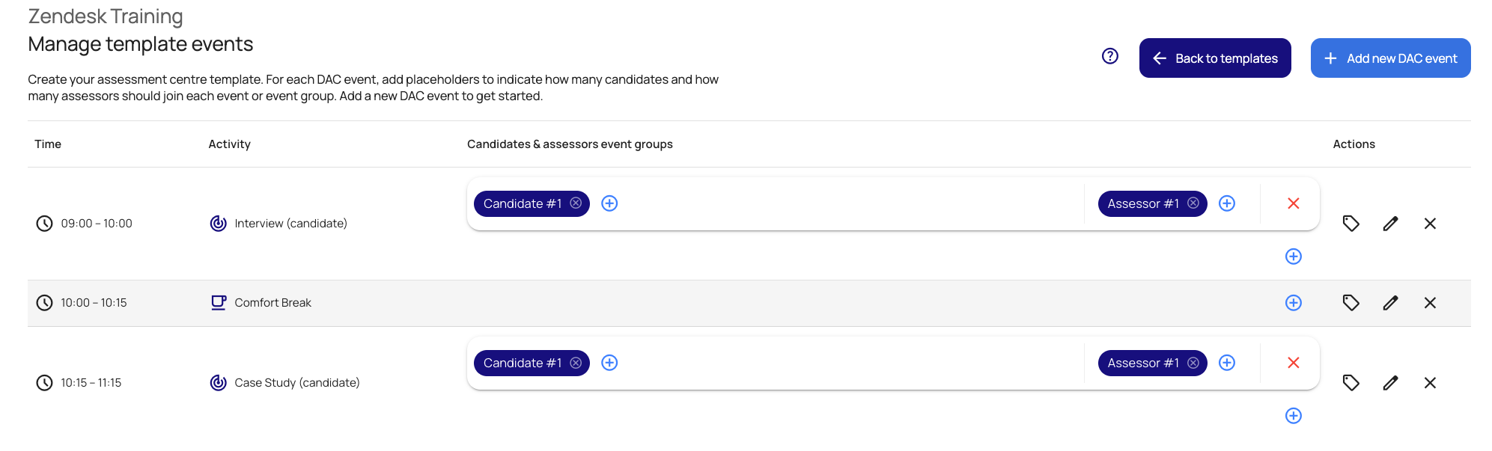Delete the Interview (candidate) event row
Viewport: 1492px width, 451px height.
point(1430,224)
